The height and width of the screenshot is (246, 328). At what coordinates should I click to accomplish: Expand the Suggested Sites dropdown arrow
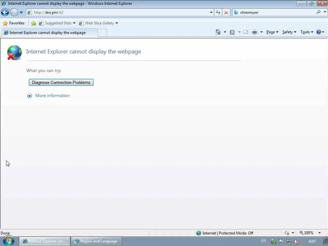click(74, 23)
